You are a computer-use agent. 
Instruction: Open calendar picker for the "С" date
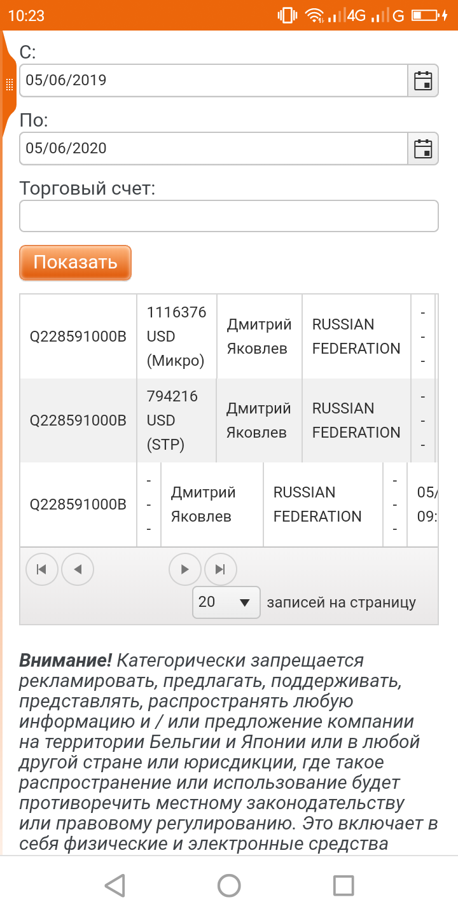[x=423, y=81]
